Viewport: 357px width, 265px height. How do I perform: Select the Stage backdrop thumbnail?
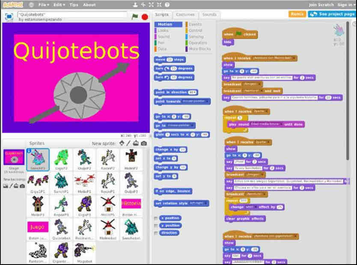point(14,159)
